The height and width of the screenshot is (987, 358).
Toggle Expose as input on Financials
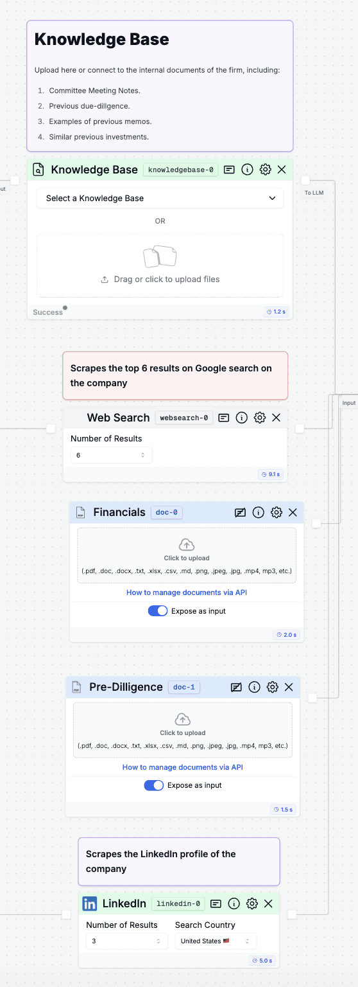point(158,611)
